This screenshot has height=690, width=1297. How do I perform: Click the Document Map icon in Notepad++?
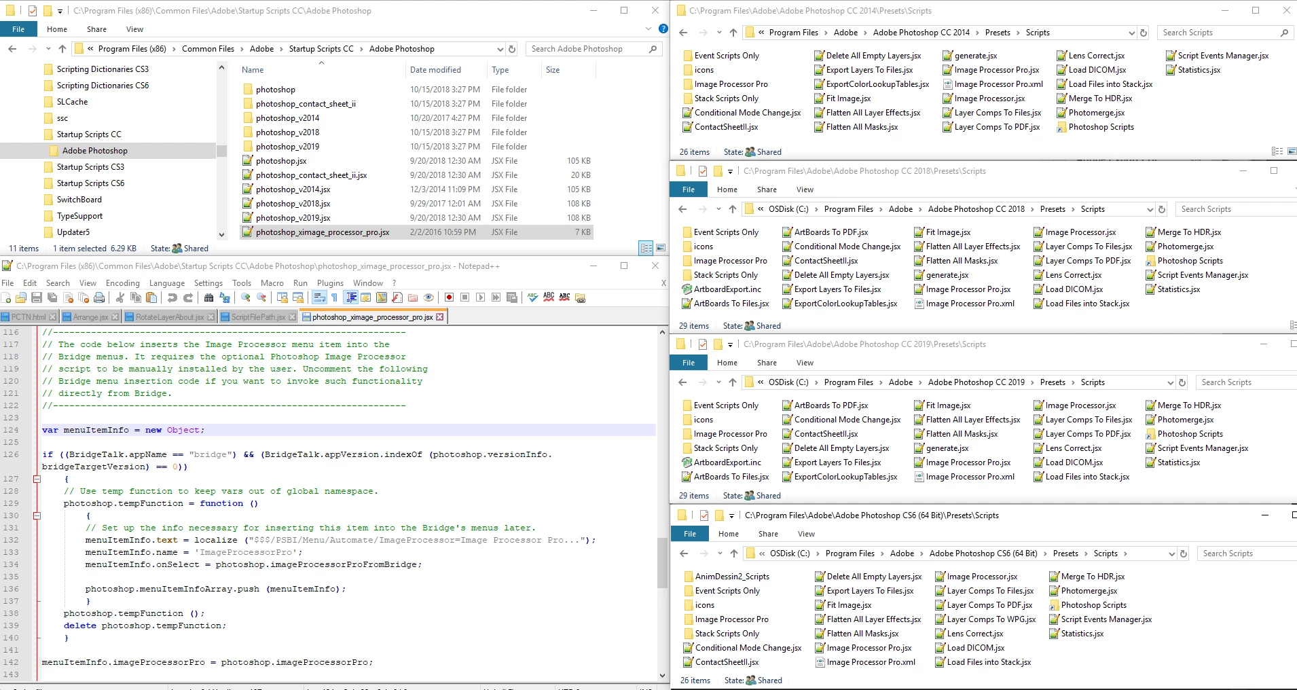pyautogui.click(x=382, y=297)
